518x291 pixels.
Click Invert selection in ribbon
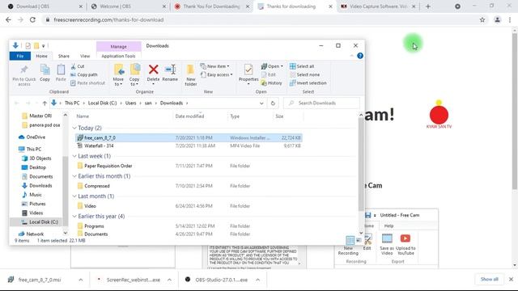point(308,83)
